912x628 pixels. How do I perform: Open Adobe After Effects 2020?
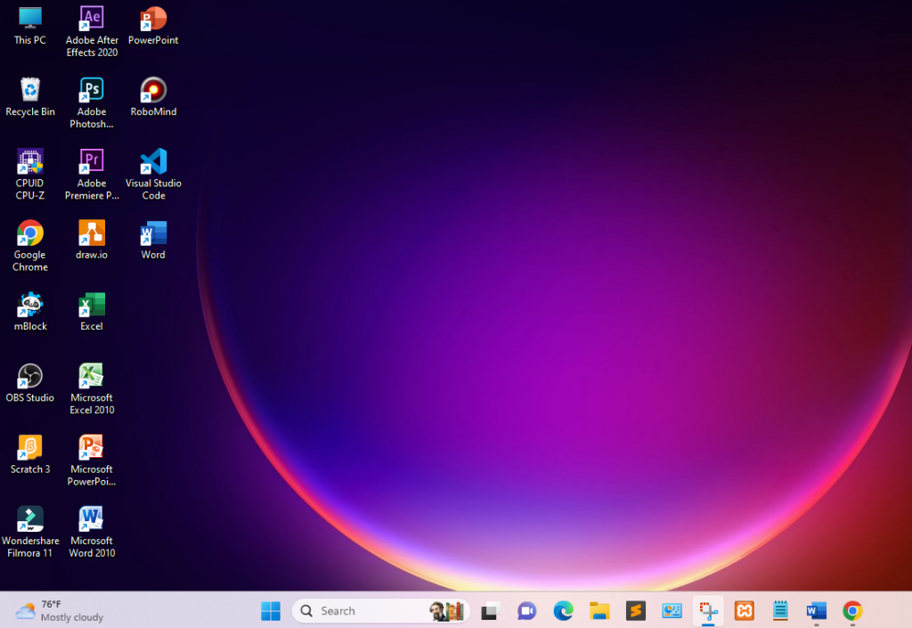click(91, 20)
